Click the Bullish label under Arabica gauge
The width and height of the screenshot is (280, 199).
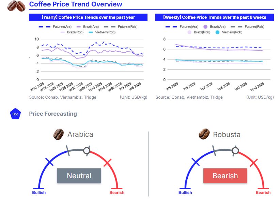click(39, 193)
